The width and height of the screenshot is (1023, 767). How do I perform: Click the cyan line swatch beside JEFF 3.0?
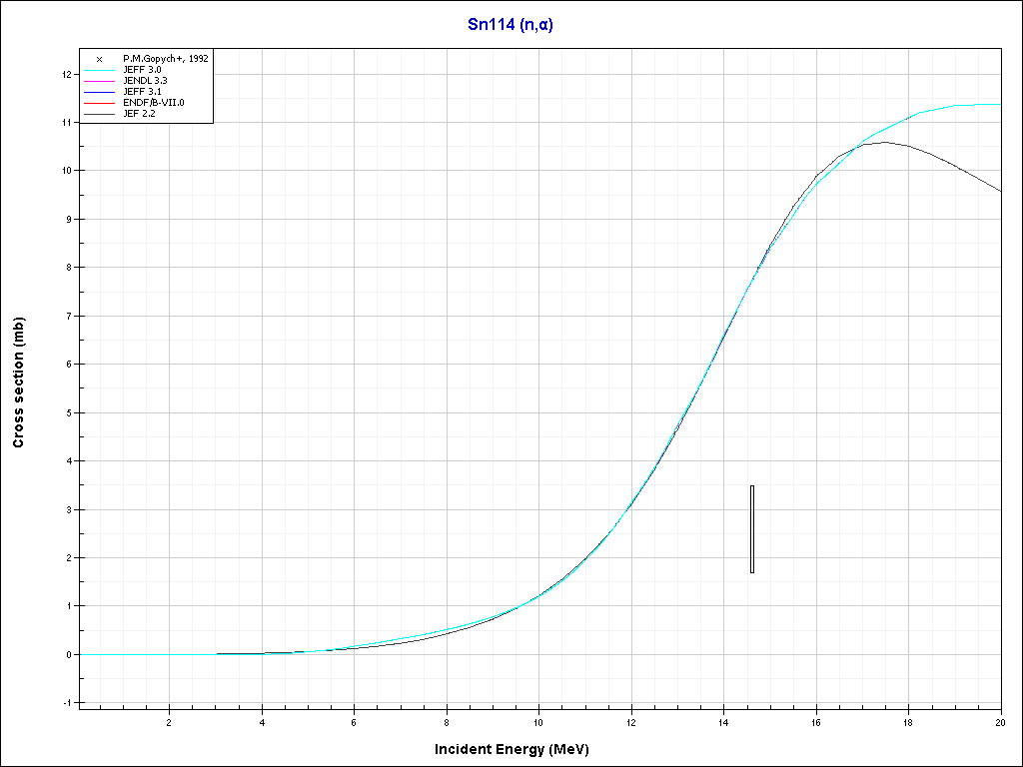[x=100, y=70]
